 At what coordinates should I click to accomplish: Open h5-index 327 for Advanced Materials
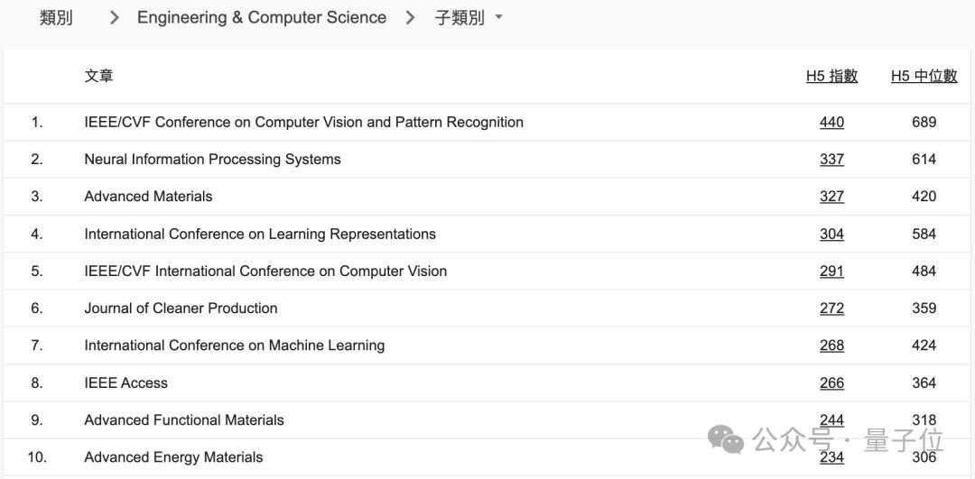point(831,197)
